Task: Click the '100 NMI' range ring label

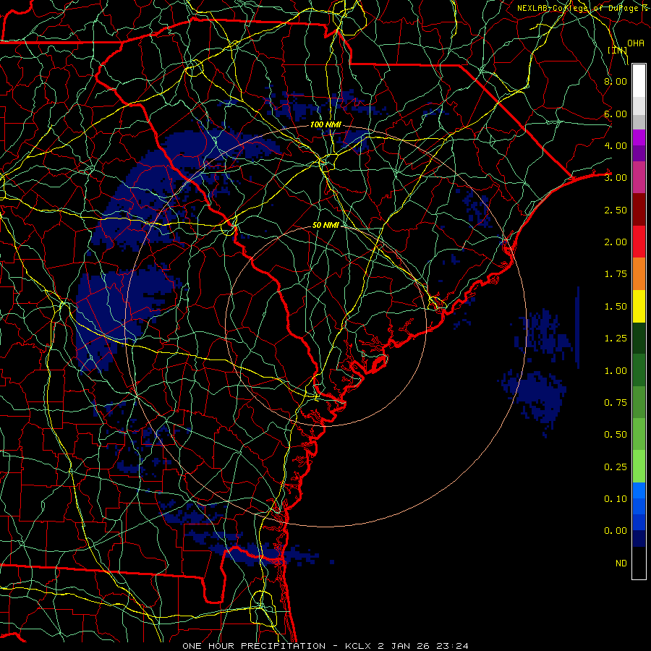Action: (325, 124)
